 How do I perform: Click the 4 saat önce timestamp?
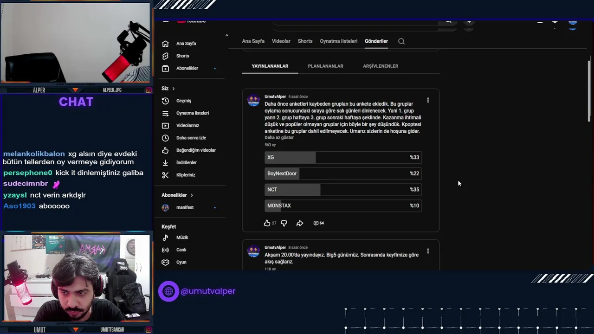(298, 96)
